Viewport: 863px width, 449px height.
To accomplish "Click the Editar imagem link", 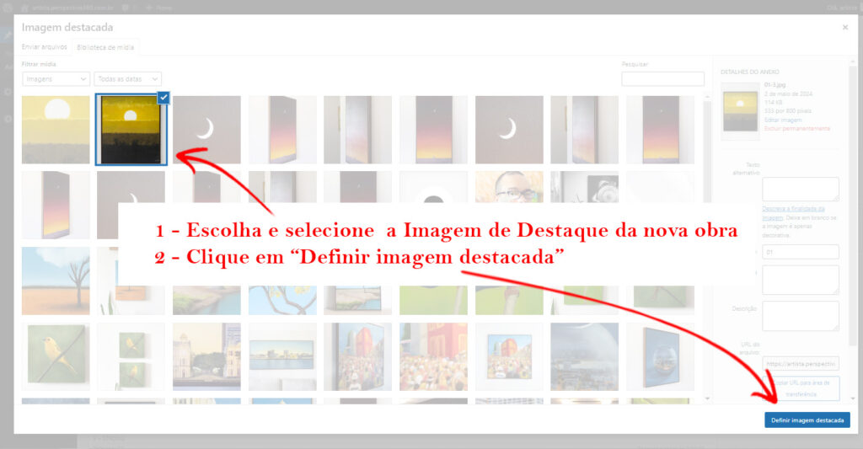I will tap(783, 120).
